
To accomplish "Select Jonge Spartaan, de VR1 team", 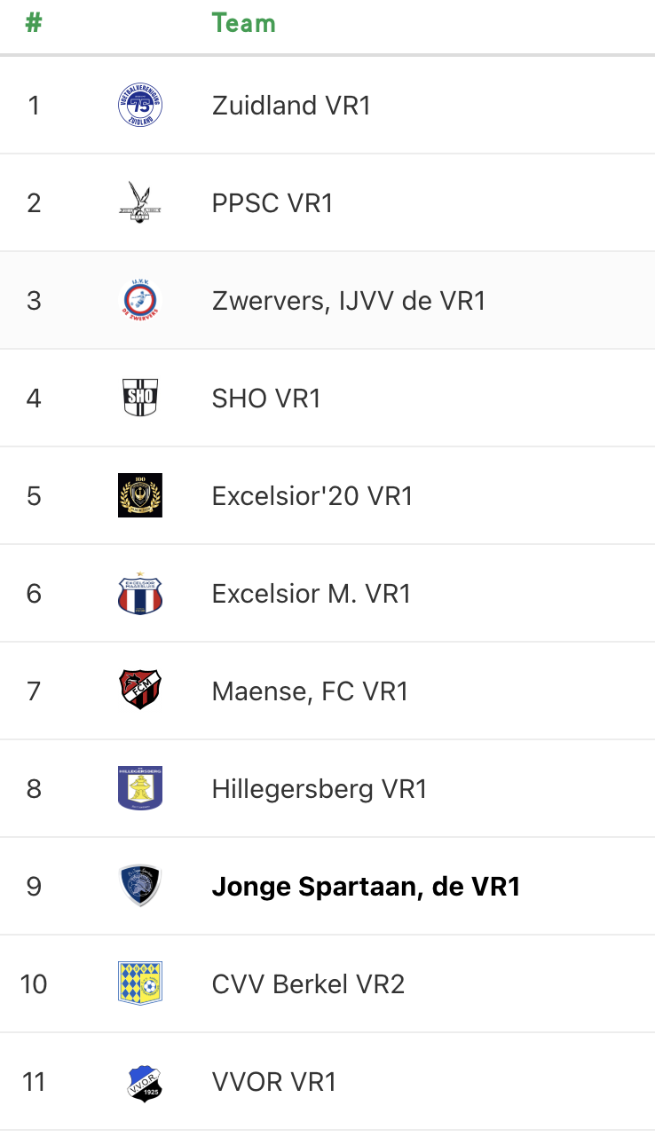I will (366, 887).
